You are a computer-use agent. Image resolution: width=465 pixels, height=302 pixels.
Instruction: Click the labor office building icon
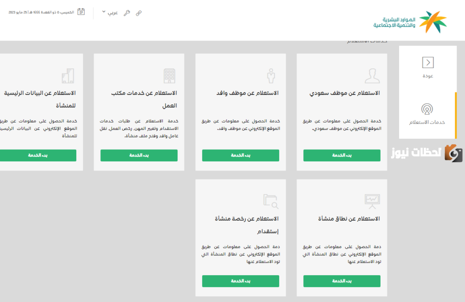(169, 76)
